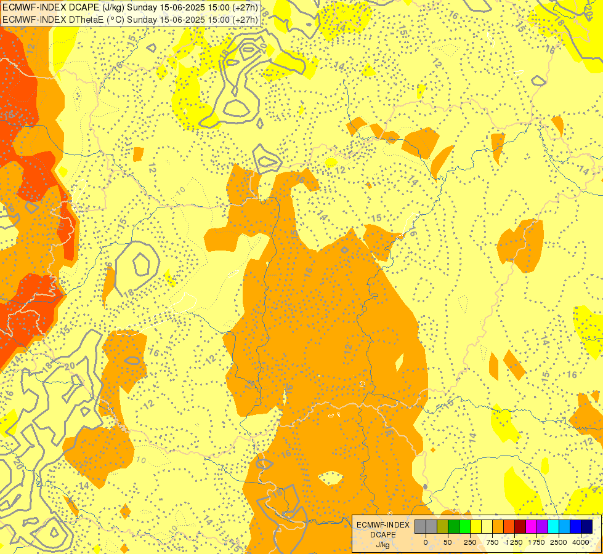The width and height of the screenshot is (603, 554).
Task: Click the olive legend color swatch
Action: click(x=443, y=526)
